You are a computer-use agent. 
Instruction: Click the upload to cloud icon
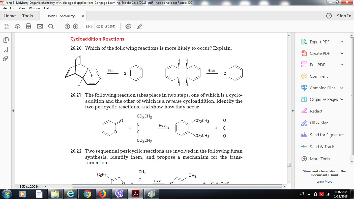17,26
